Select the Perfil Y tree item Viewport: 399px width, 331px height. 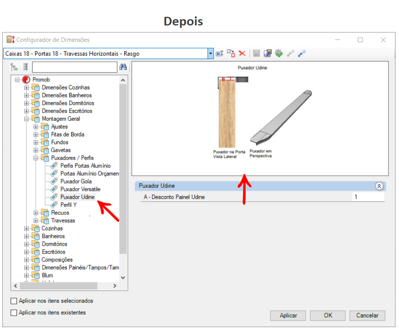coord(68,205)
